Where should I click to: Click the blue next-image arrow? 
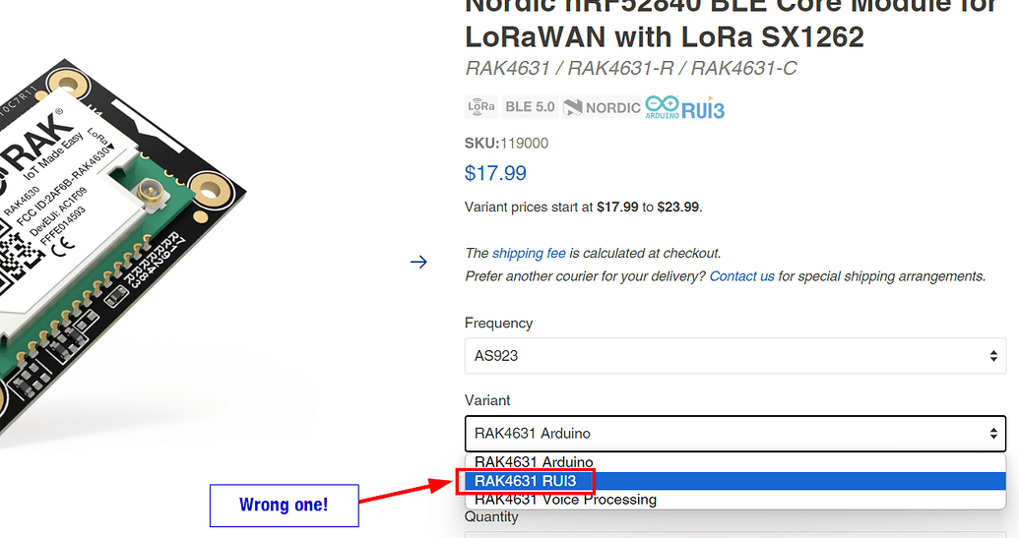[418, 262]
